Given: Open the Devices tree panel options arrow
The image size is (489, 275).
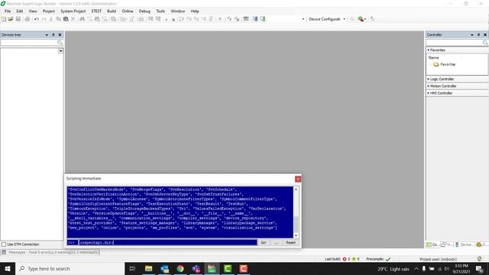Looking at the screenshot, I should click(47, 35).
